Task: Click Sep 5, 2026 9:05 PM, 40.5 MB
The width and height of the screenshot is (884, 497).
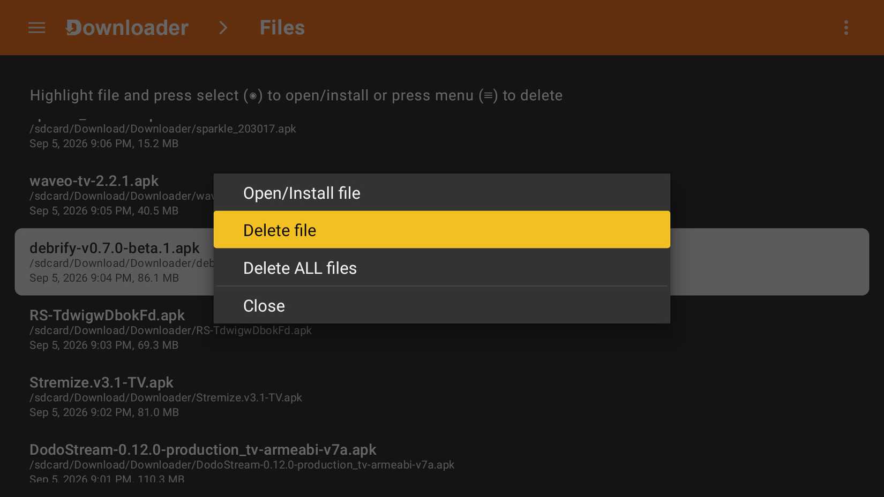Action: pyautogui.click(x=104, y=211)
